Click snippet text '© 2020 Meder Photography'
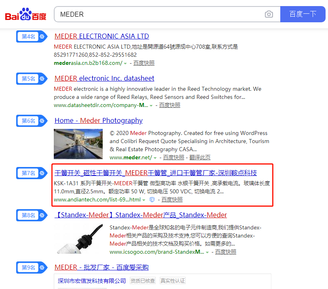 coord(146,133)
